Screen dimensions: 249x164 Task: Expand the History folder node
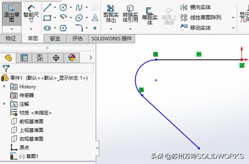click(x=4, y=86)
